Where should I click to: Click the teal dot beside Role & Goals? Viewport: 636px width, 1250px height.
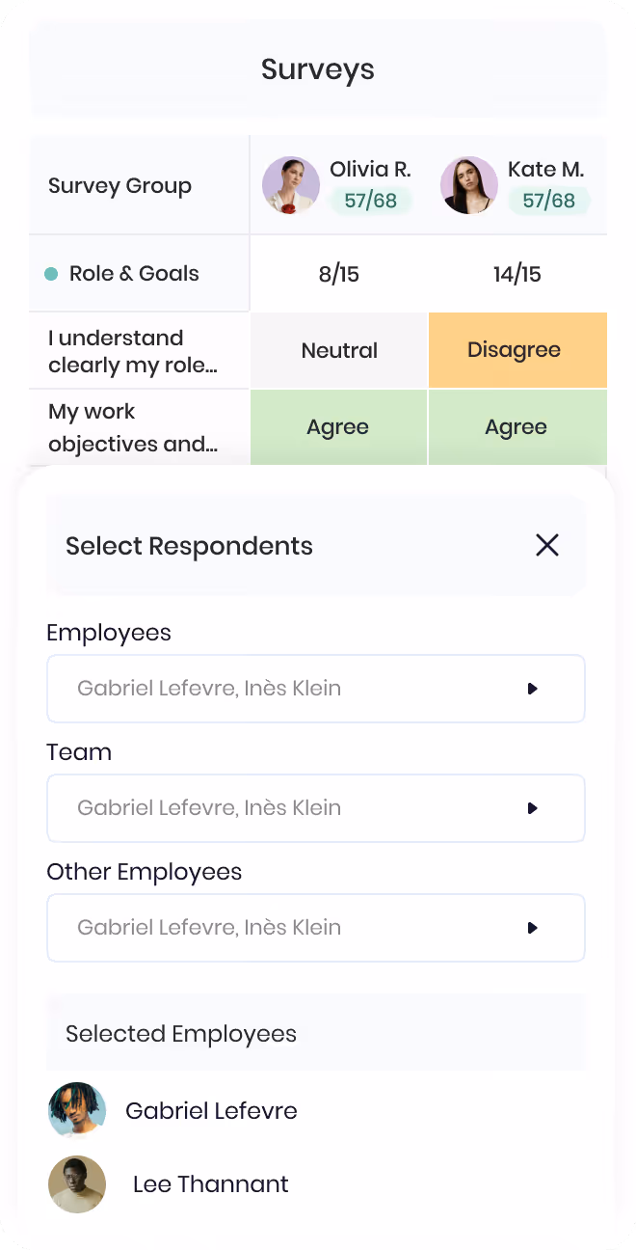[51, 274]
